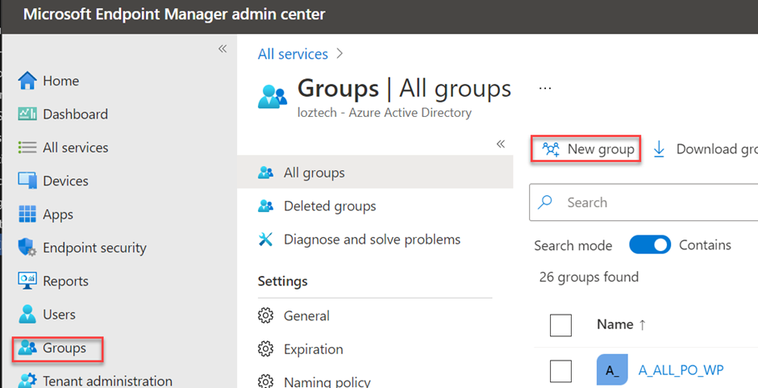This screenshot has width=758, height=388.
Task: Select Reports in the sidebar
Action: tap(66, 281)
